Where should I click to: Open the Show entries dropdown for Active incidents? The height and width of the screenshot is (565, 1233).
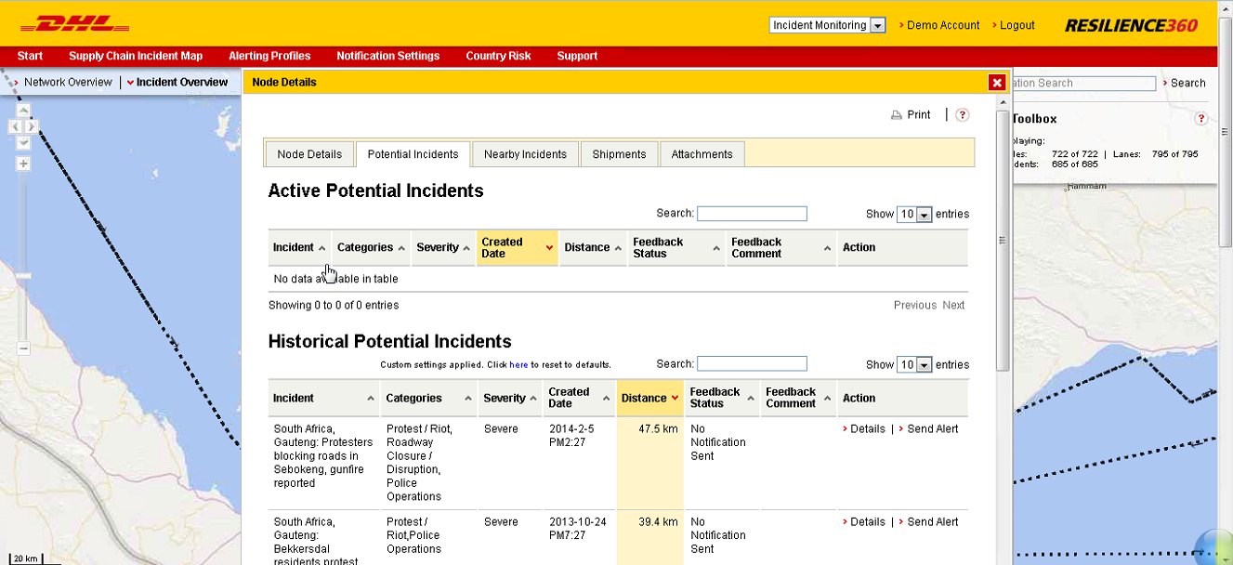coord(914,214)
